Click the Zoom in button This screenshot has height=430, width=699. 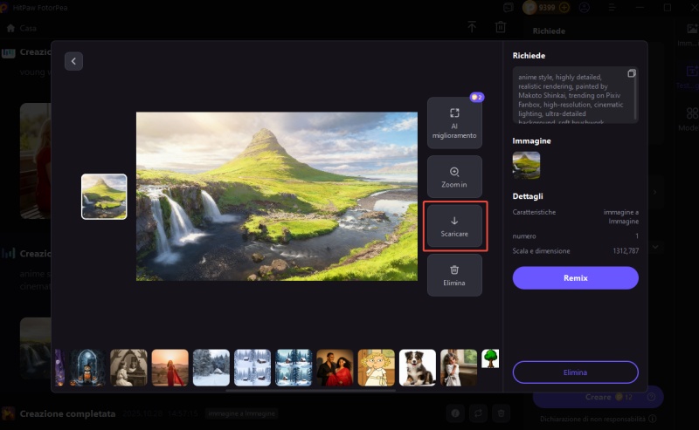tap(454, 177)
